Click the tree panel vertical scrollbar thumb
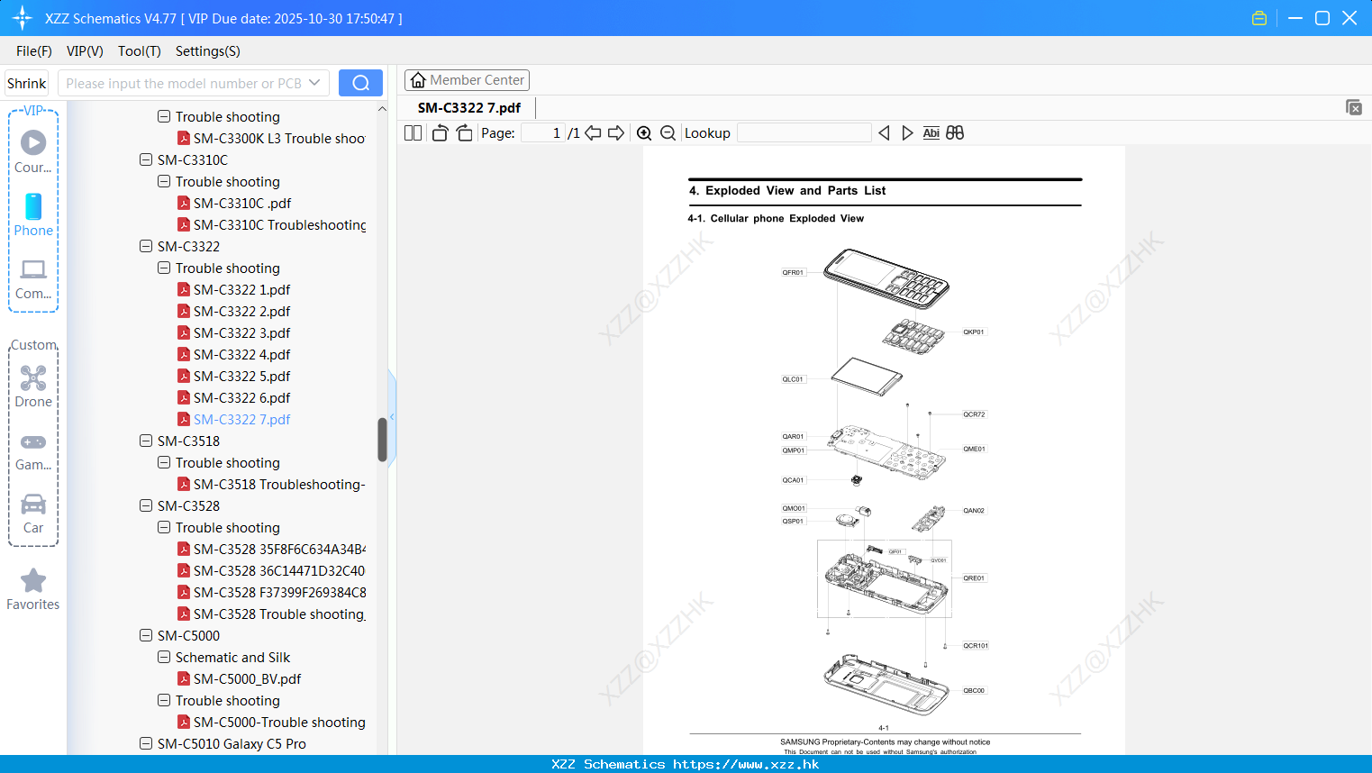The height and width of the screenshot is (773, 1372). pos(382,440)
